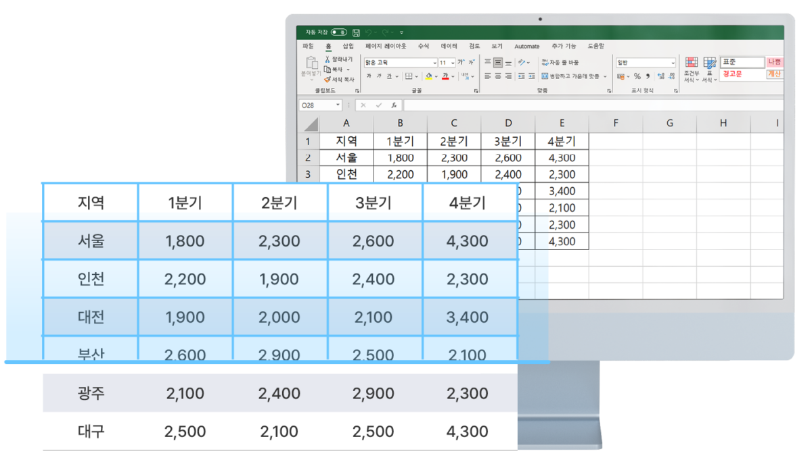This screenshot has width=812, height=466.
Task: Toggle bold 가 formatting
Action: click(369, 76)
